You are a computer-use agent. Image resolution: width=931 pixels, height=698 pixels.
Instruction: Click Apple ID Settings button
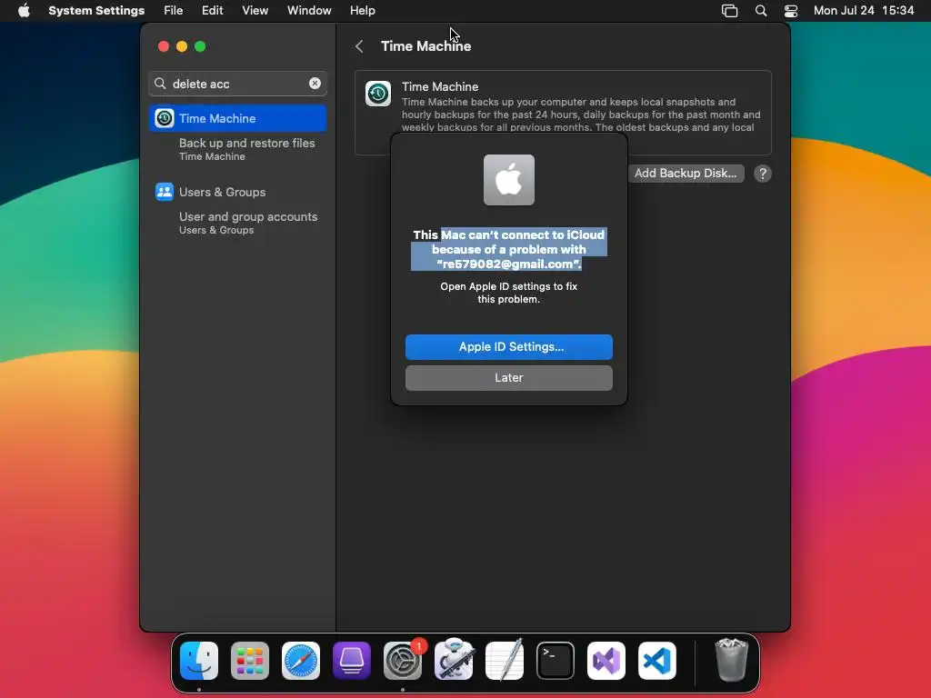[509, 346]
